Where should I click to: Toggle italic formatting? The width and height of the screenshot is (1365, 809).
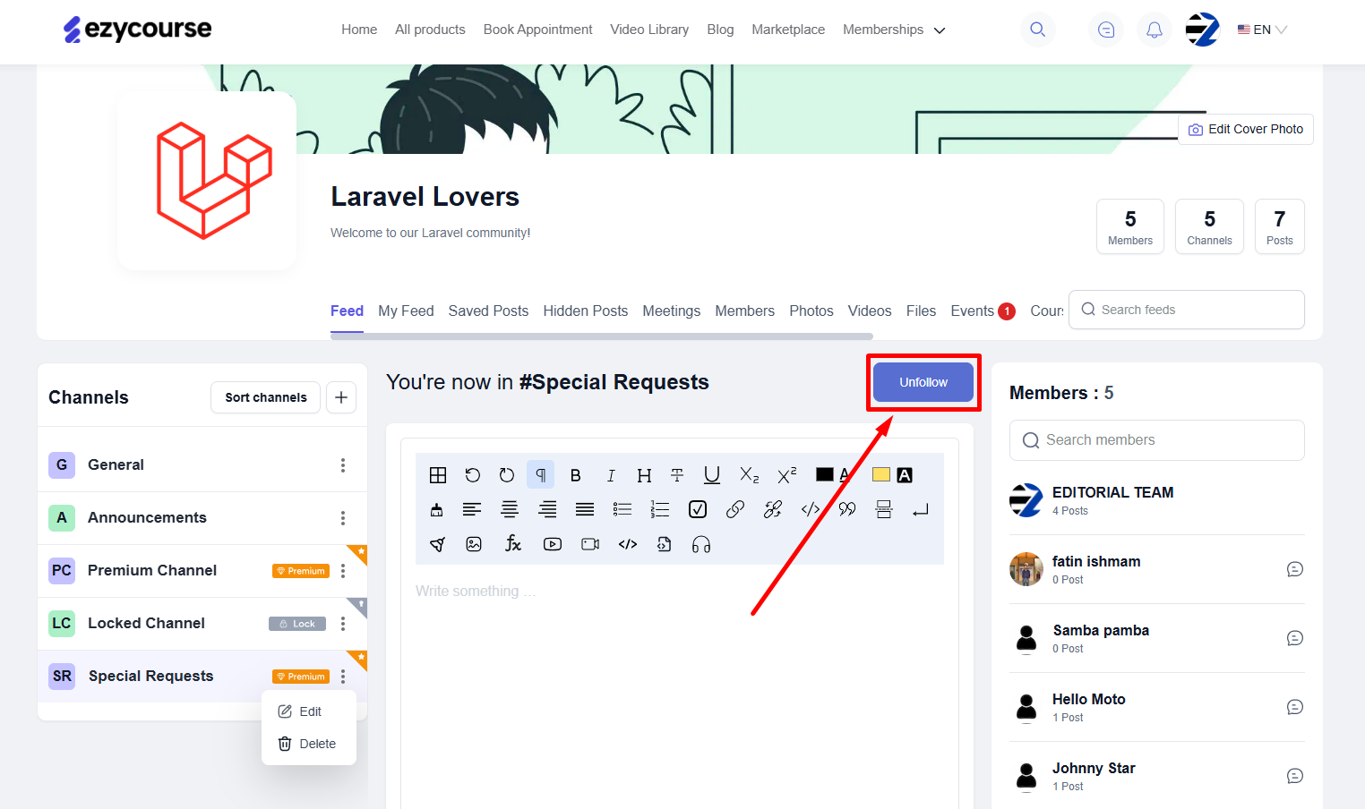coord(611,475)
